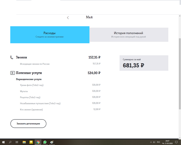This screenshot has height=145, width=181.
Task: Click the Периодические услуги subheading
Action: [29, 79]
